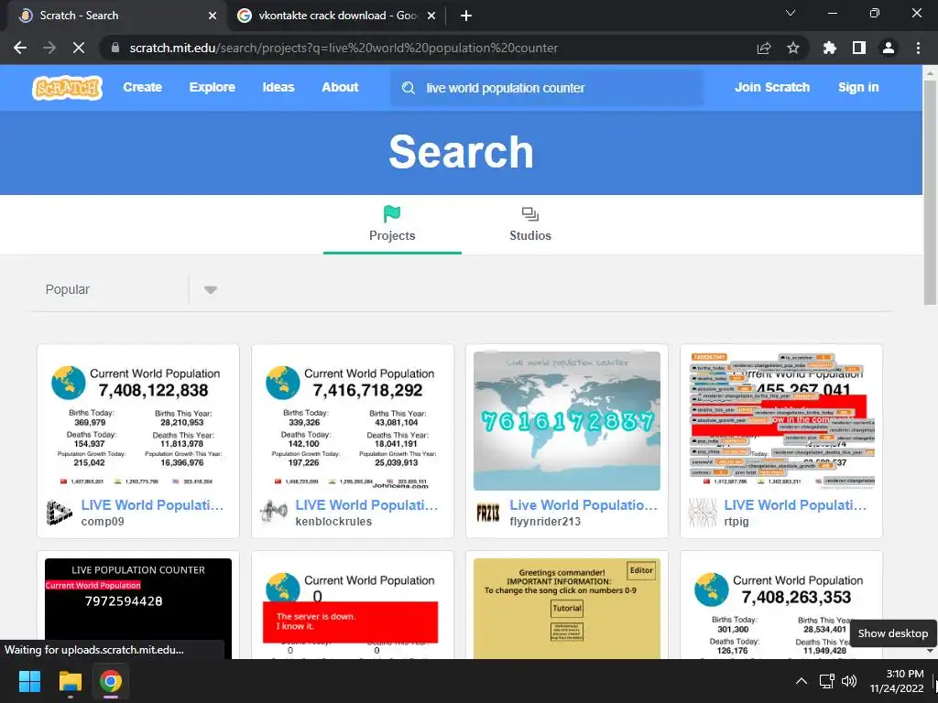Visit flyynrider213 username link
938x703 pixels.
click(545, 521)
